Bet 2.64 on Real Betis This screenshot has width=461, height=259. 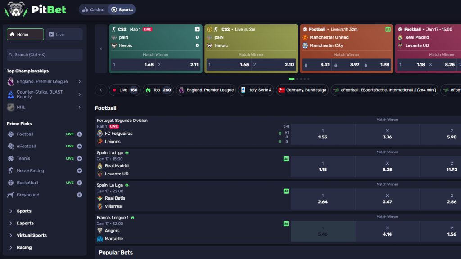[x=323, y=199]
